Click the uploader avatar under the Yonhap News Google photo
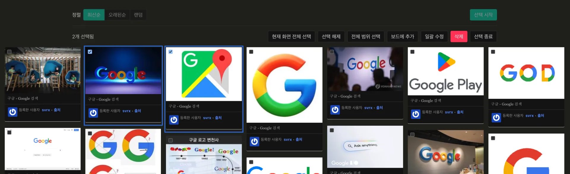 coord(335,110)
